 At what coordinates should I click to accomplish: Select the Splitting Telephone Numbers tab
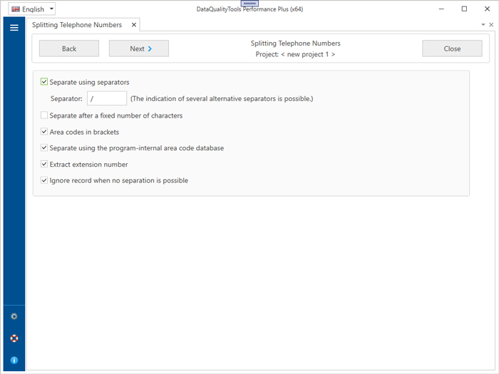tap(77, 25)
